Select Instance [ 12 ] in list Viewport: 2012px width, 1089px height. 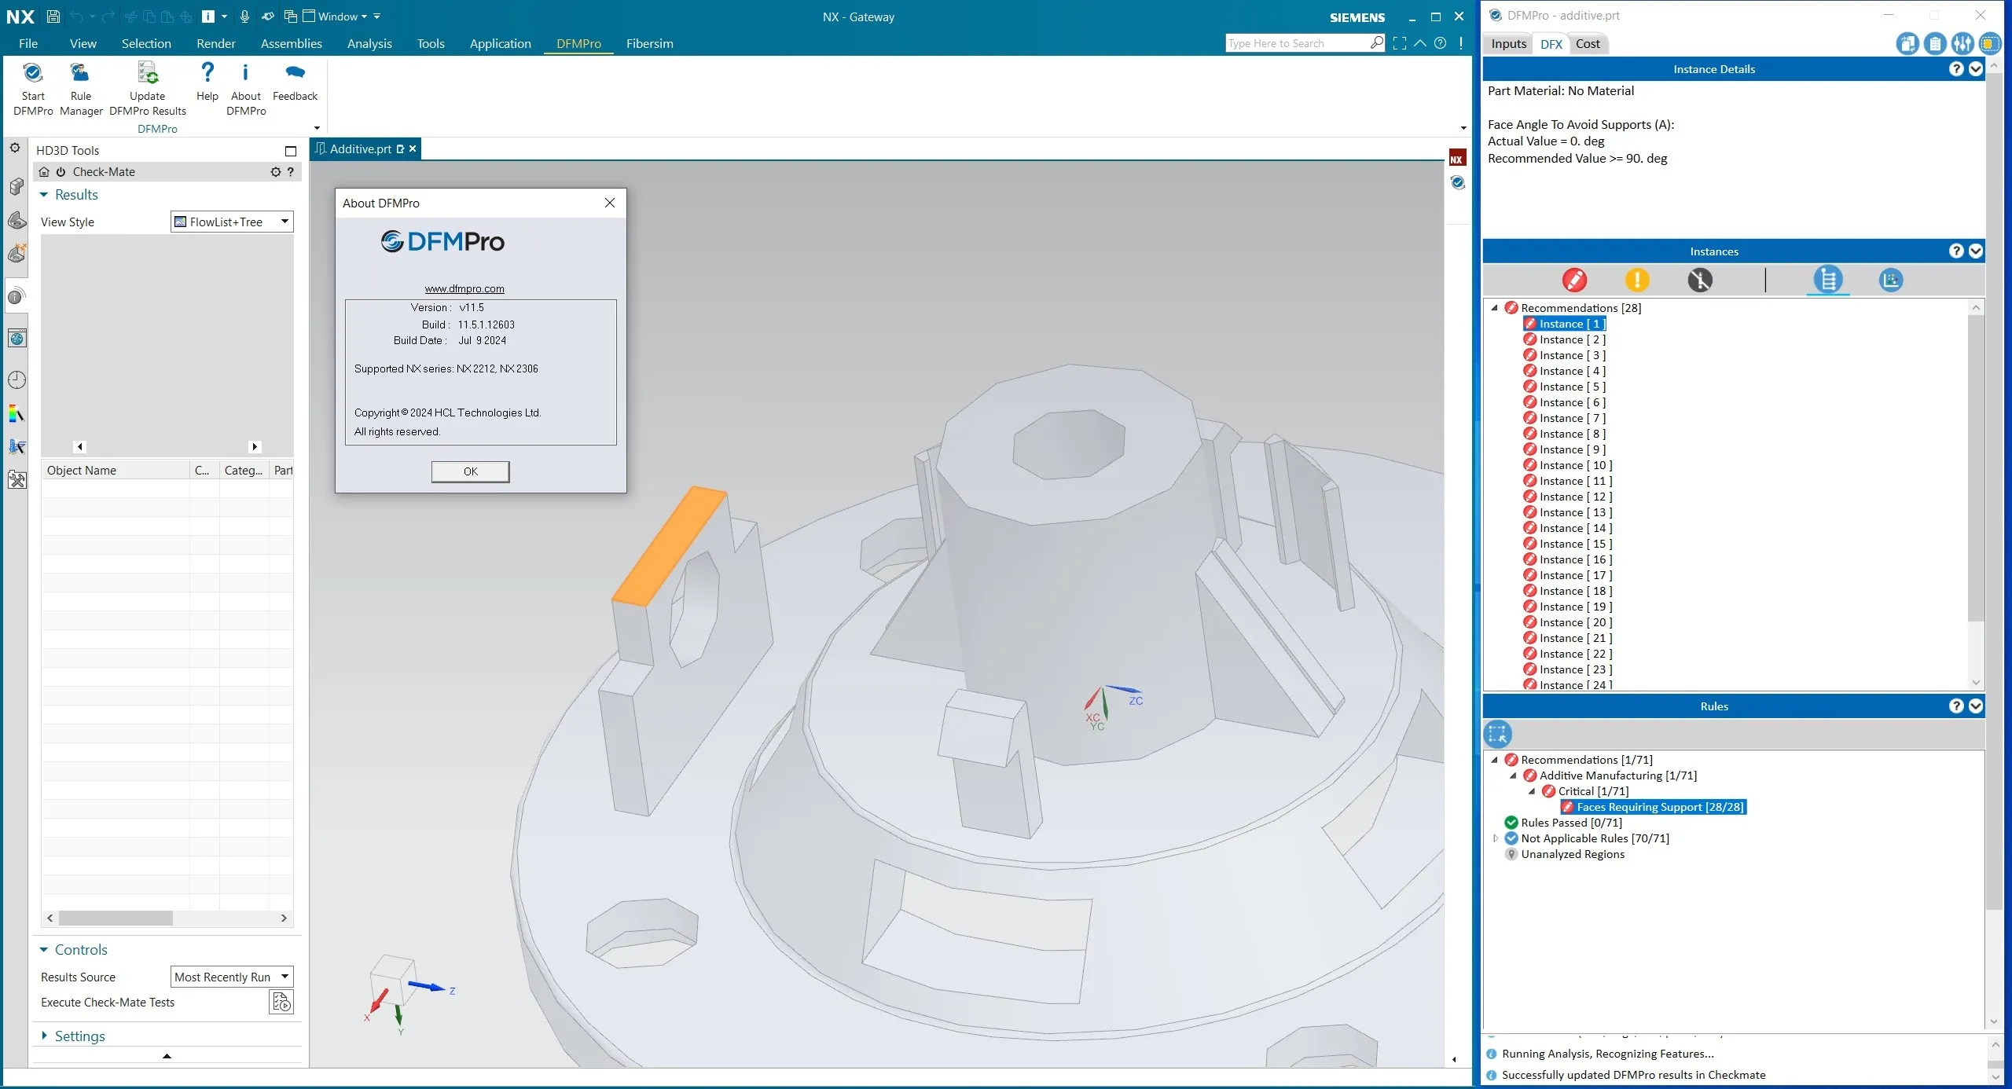point(1575,497)
